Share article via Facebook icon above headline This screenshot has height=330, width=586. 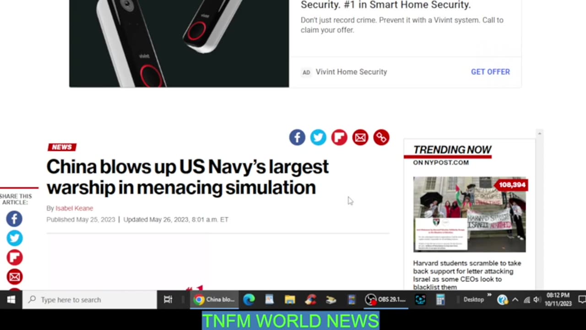coord(297,137)
